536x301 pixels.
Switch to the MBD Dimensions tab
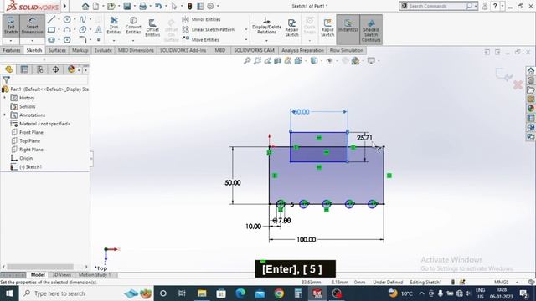(136, 50)
